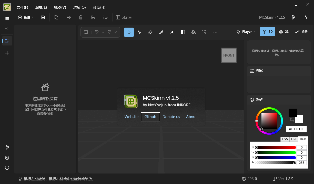The width and height of the screenshot is (314, 184).
Task: Pick the eyedropper color picker tool
Action: (x=161, y=32)
